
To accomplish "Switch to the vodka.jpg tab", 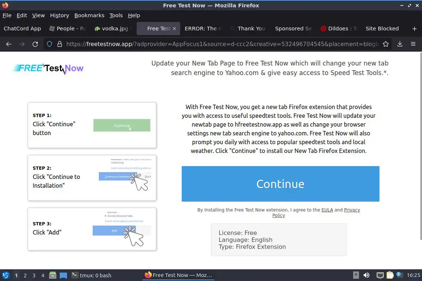I will [x=113, y=29].
